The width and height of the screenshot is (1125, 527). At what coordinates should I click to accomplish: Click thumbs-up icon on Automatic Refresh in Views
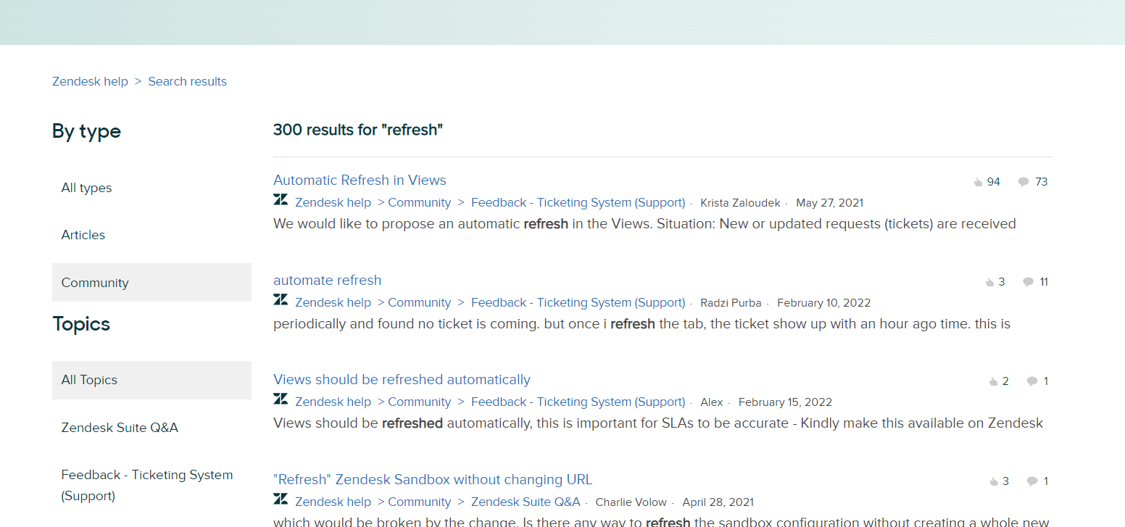pyautogui.click(x=978, y=182)
